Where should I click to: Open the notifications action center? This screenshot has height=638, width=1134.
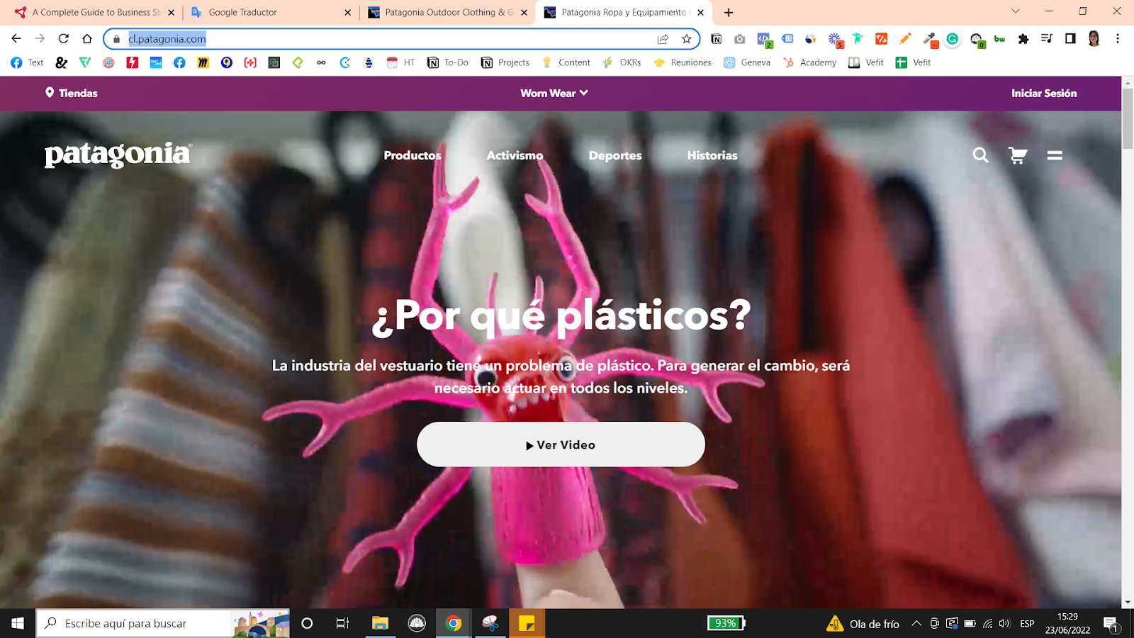(1111, 624)
